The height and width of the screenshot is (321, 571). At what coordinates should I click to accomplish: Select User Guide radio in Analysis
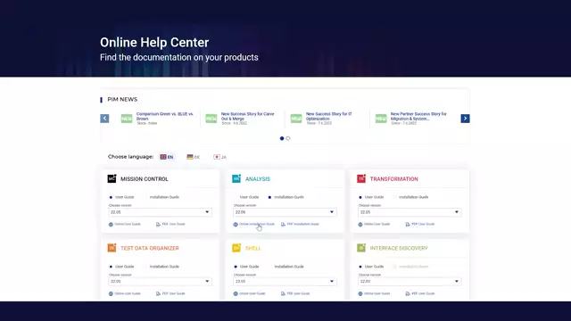click(x=236, y=197)
